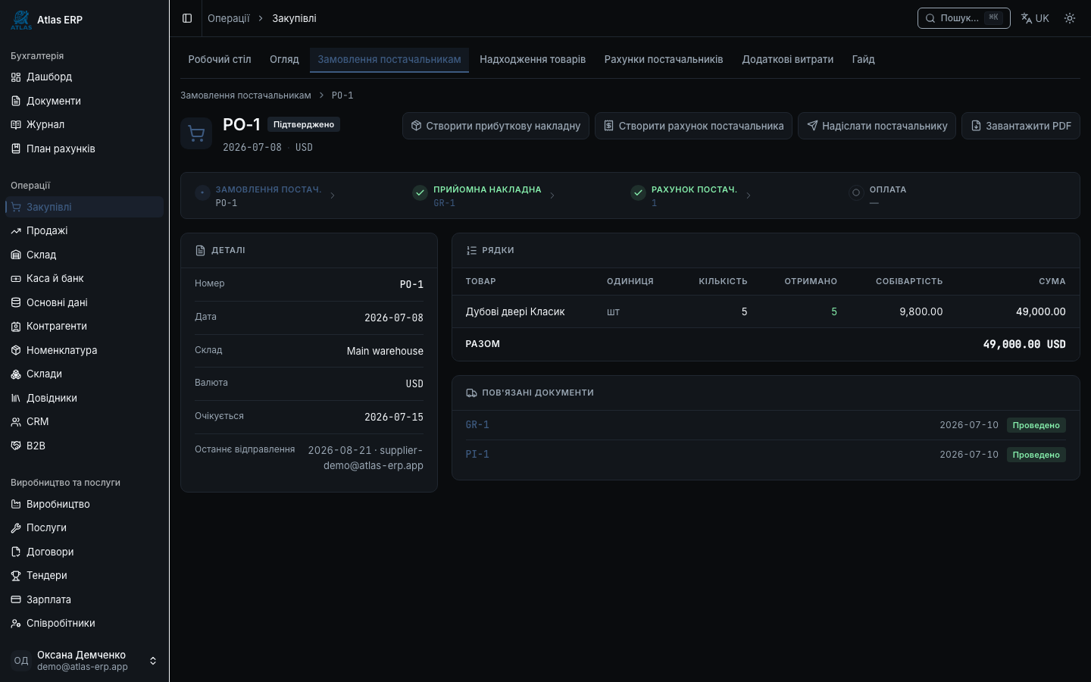1091x682 pixels.
Task: Open Склади in the sidebar
Action: 84,374
